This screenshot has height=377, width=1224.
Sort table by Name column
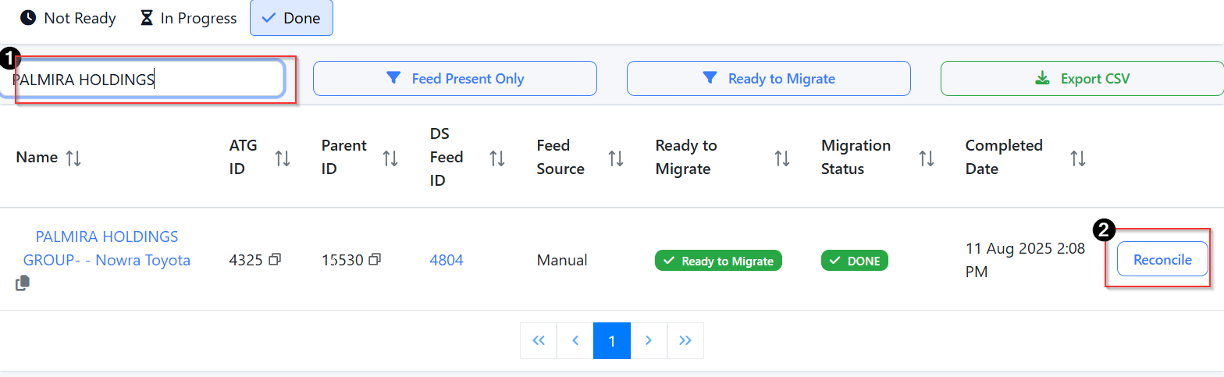coord(73,158)
